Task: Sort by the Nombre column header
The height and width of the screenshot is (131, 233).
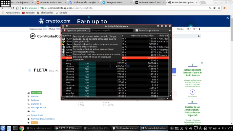Action: 67,35
